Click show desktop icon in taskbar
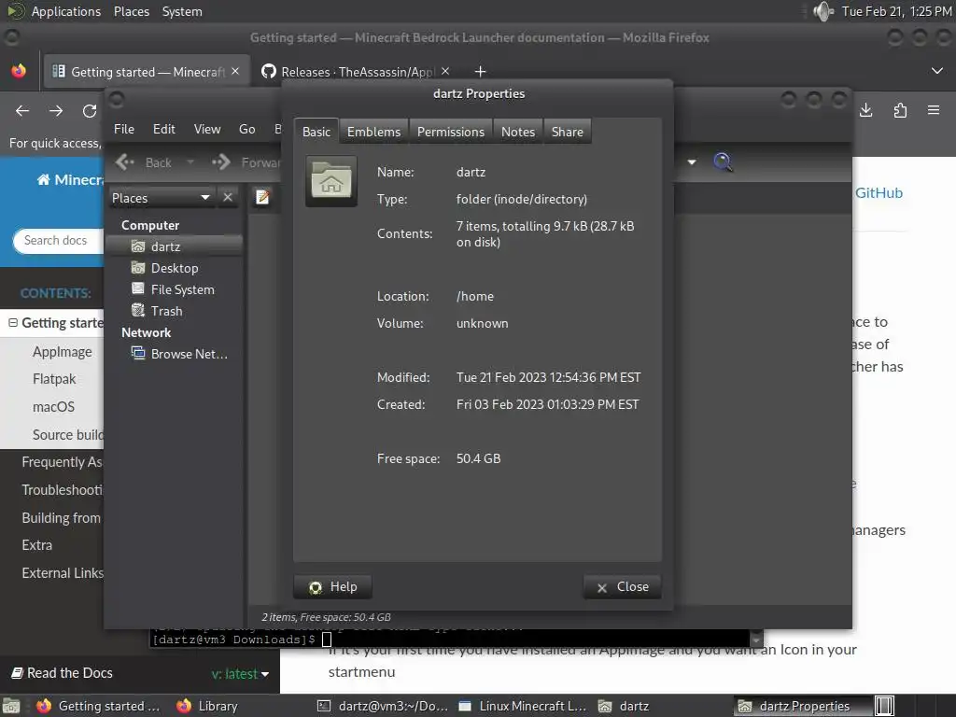The height and width of the screenshot is (717, 956). tap(11, 706)
